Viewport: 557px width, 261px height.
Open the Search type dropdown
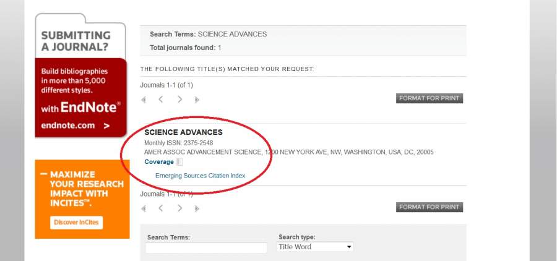[315, 247]
